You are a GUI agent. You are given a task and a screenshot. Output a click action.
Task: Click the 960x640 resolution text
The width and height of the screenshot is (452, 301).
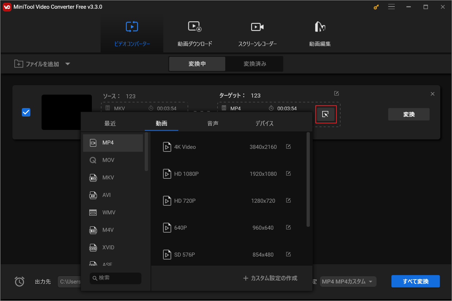coord(263,228)
